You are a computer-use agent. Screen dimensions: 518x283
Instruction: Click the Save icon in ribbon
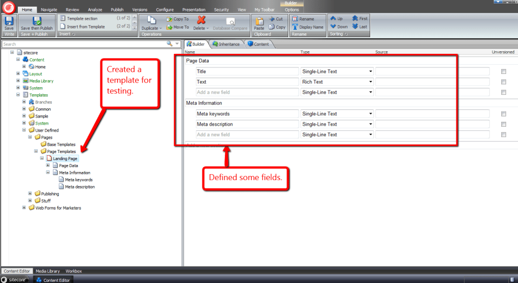point(9,22)
